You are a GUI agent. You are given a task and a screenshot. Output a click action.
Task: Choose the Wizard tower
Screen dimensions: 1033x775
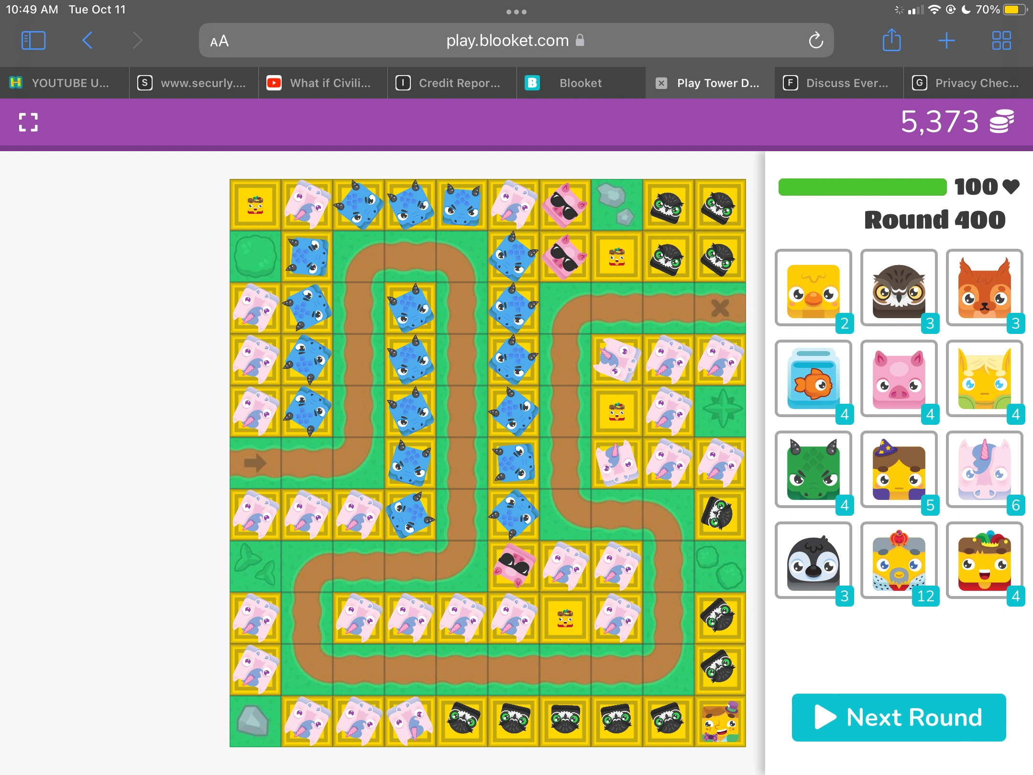pos(899,470)
